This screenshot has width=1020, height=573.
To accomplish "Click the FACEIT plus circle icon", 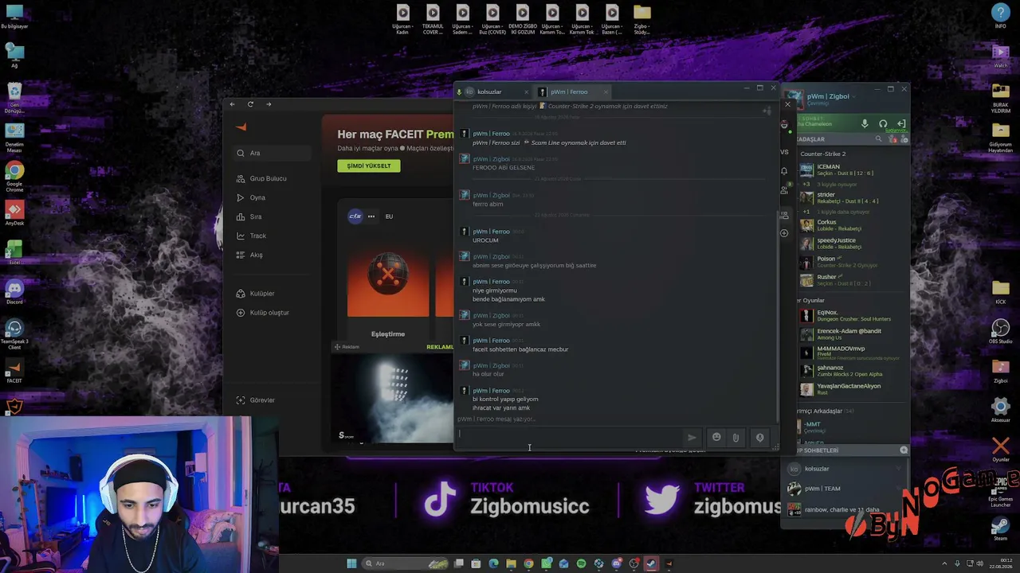I will 784,233.
